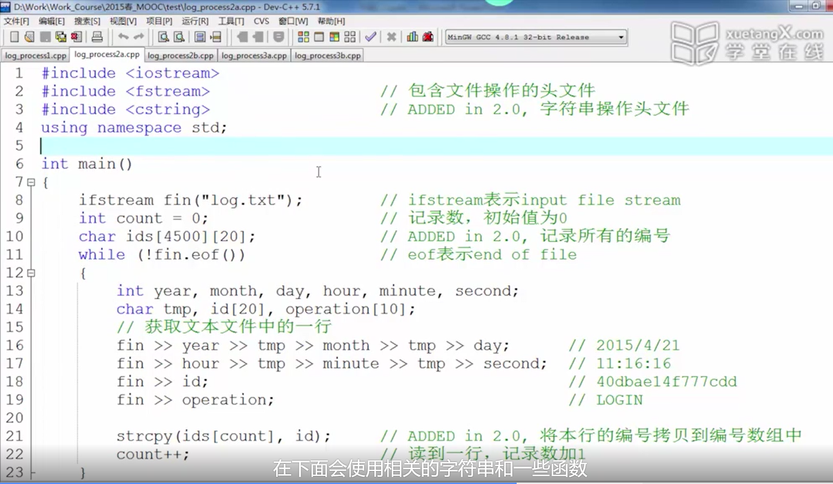Viewport: 833px width, 484px height.
Task: Click the Compile and Run icon
Action: [334, 37]
